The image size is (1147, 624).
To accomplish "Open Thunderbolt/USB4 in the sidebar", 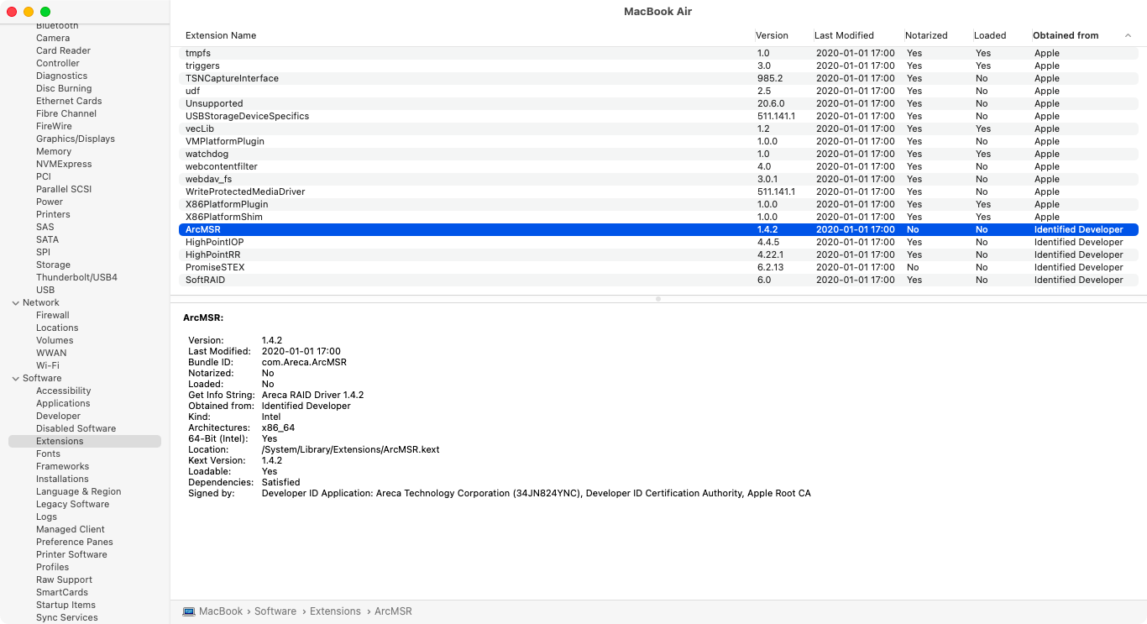I will (x=76, y=277).
